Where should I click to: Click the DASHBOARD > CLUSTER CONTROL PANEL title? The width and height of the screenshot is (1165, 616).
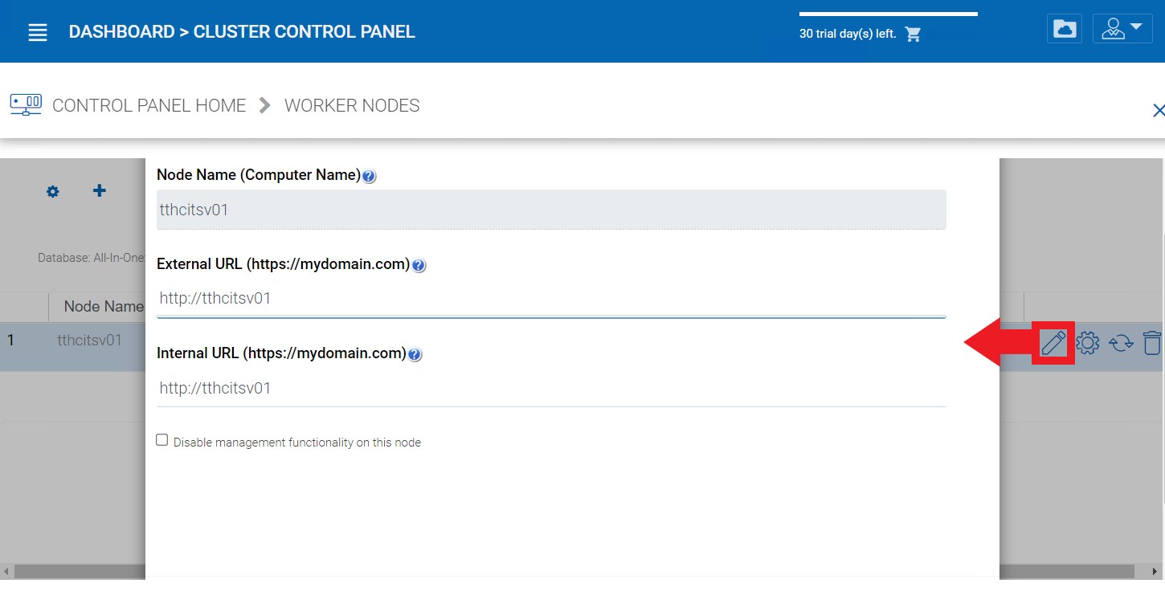242,32
